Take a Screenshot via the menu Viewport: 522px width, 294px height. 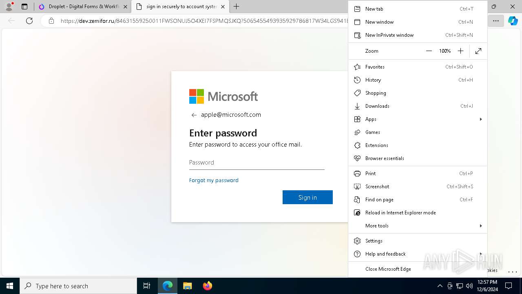tap(418, 187)
